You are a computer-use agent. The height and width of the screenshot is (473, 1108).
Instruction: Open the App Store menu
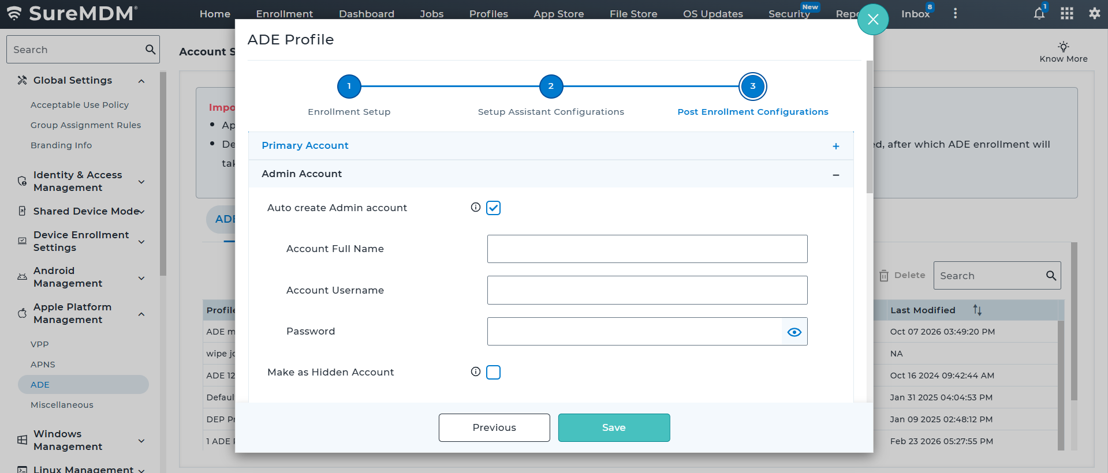(558, 14)
